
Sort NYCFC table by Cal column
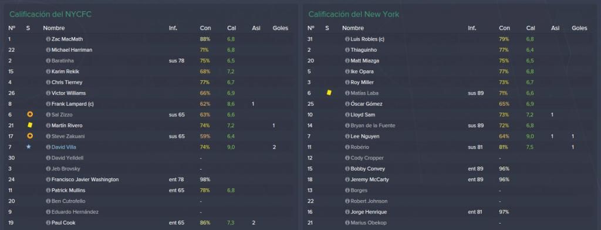coord(231,28)
